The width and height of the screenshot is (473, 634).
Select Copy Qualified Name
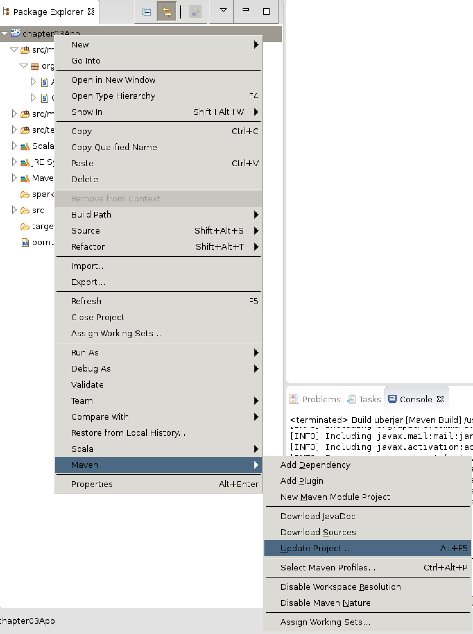159,147
